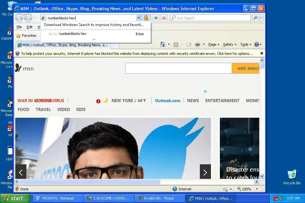This screenshot has width=305, height=203.
Task: Click the security lock icon
Action: click(146, 18)
